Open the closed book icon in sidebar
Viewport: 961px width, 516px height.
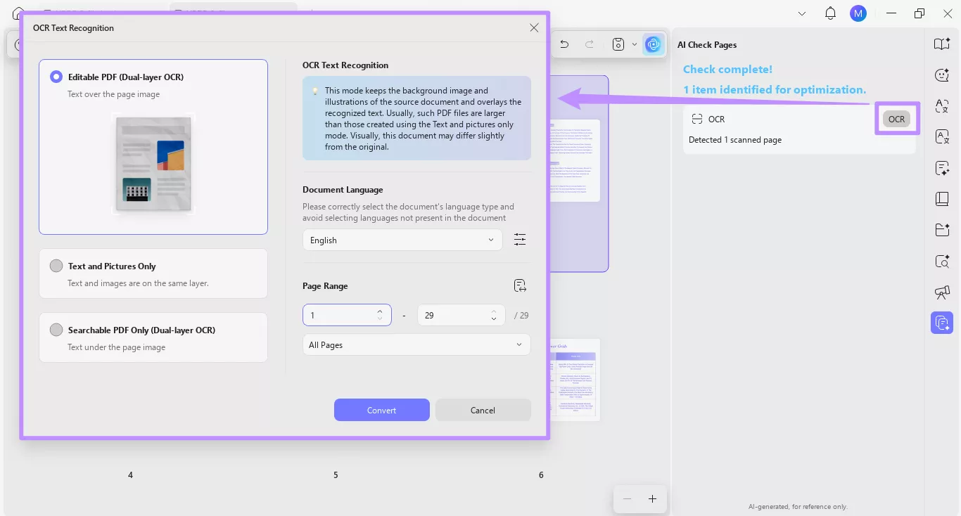[x=942, y=199]
